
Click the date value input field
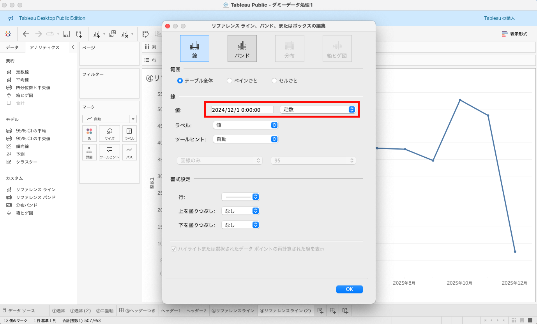click(242, 110)
